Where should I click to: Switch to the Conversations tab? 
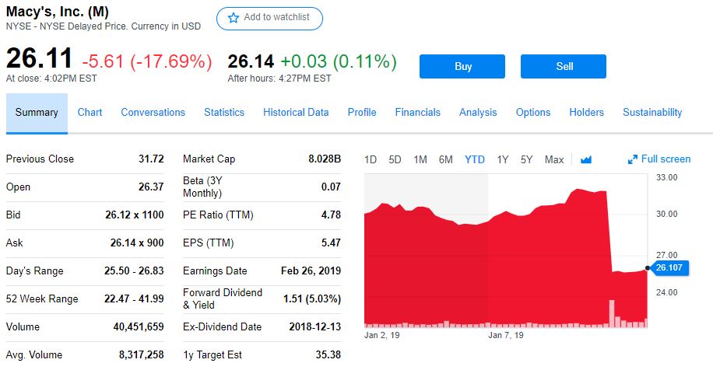tap(153, 112)
